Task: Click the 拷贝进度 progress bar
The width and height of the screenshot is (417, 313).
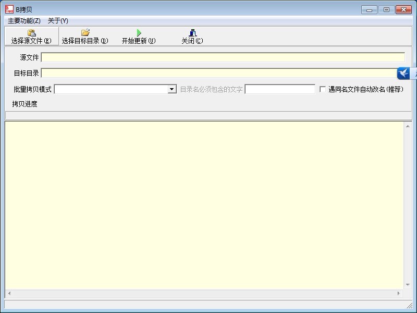Action: [208, 115]
